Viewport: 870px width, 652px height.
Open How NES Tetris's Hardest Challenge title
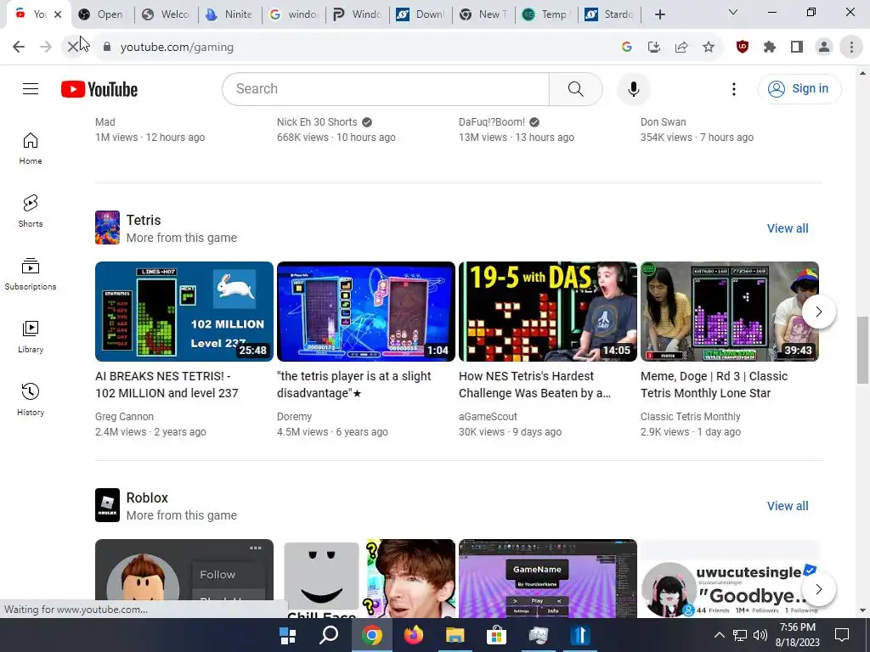tap(534, 385)
